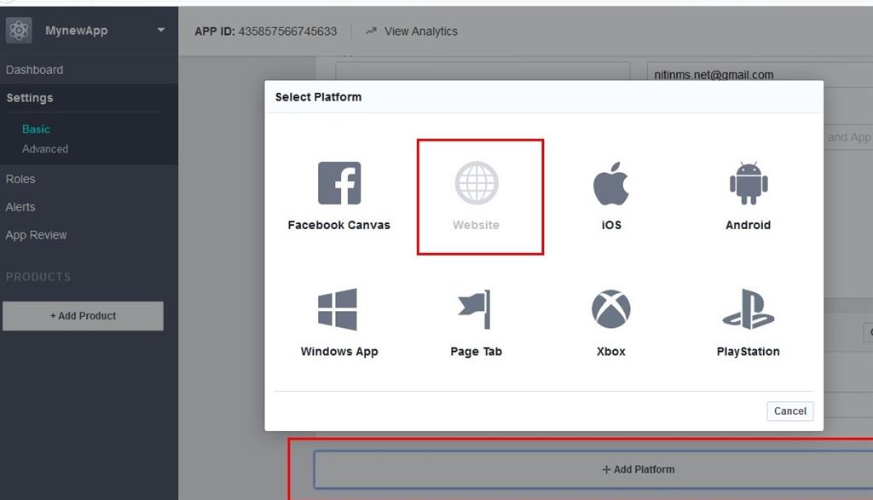Click the Windows App label text
Image resolution: width=873 pixels, height=500 pixels.
pyautogui.click(x=339, y=352)
